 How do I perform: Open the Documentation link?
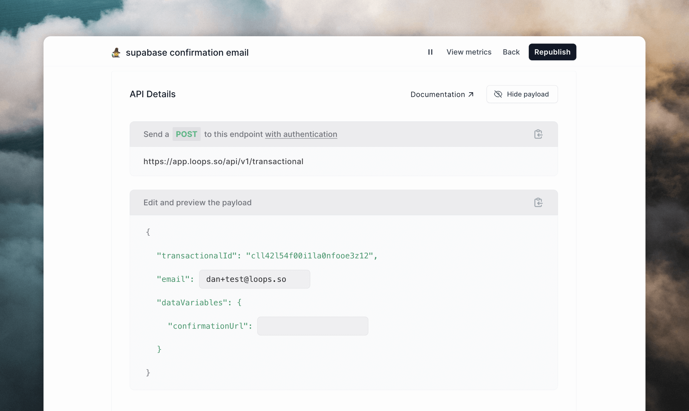point(442,94)
